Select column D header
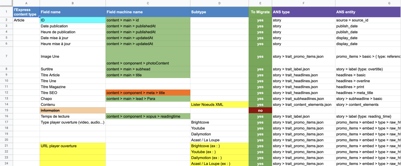This screenshot has height=166, width=401. [219, 3]
